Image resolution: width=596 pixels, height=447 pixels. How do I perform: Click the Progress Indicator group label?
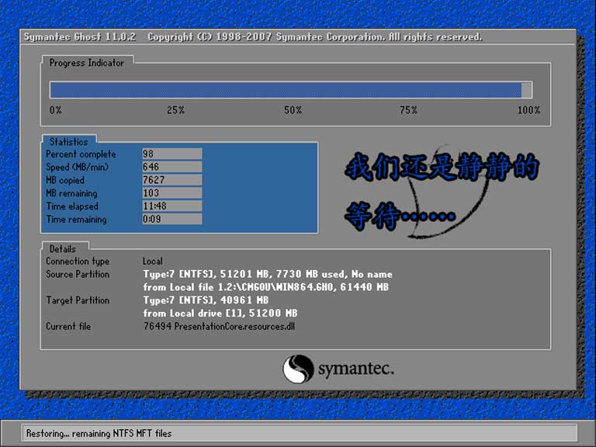(86, 63)
